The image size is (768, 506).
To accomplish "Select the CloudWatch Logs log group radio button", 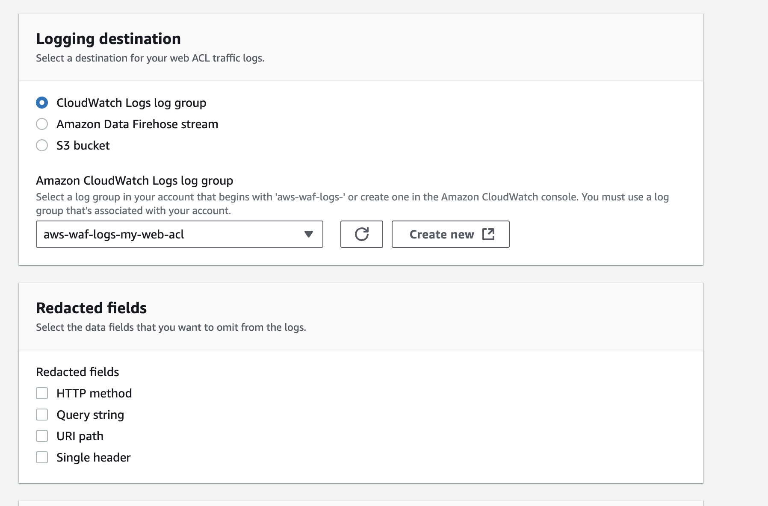I will coord(42,103).
